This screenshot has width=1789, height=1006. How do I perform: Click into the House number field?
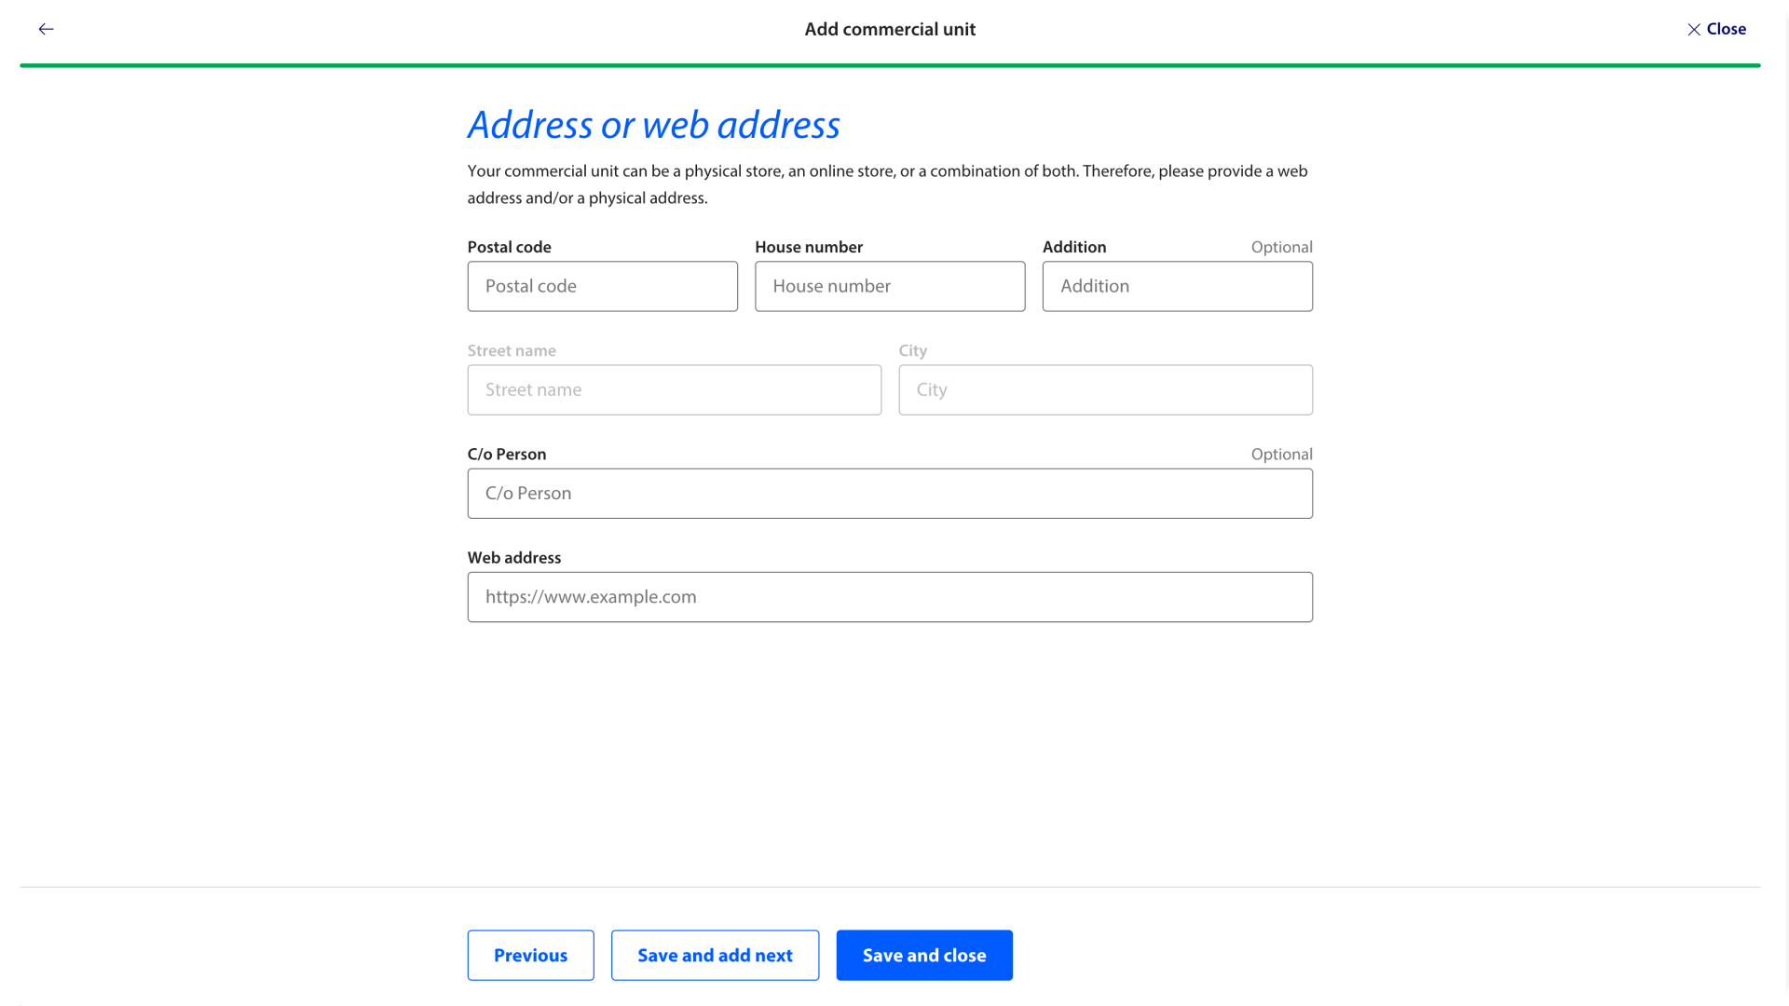(889, 286)
